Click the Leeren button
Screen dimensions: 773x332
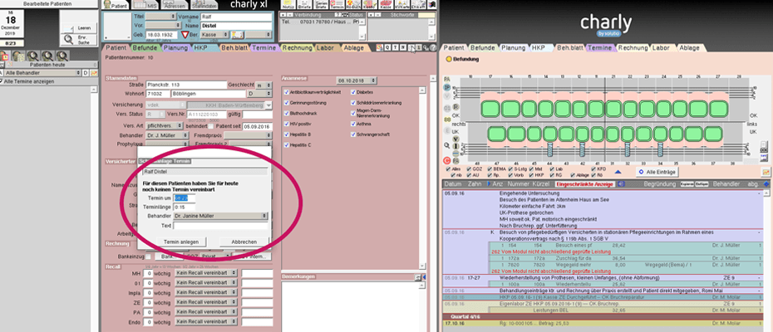pyautogui.click(x=79, y=27)
